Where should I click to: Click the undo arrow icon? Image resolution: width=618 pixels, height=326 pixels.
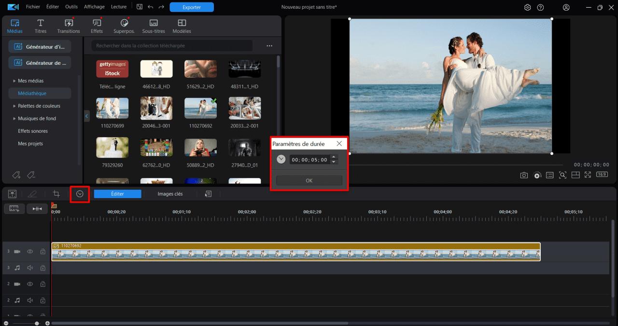coord(150,7)
